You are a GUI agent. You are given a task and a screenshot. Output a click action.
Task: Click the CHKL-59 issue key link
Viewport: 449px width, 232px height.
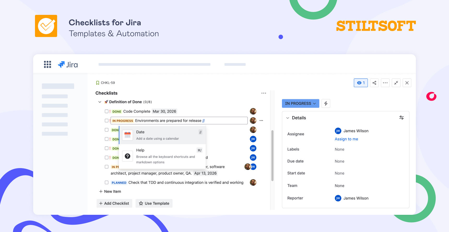pyautogui.click(x=108, y=83)
